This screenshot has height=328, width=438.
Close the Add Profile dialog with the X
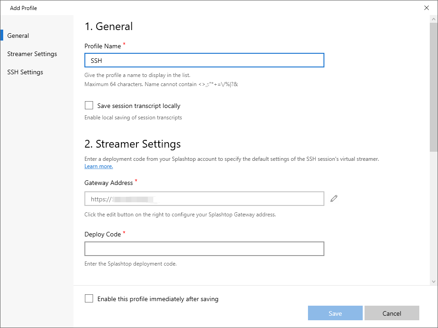point(427,8)
